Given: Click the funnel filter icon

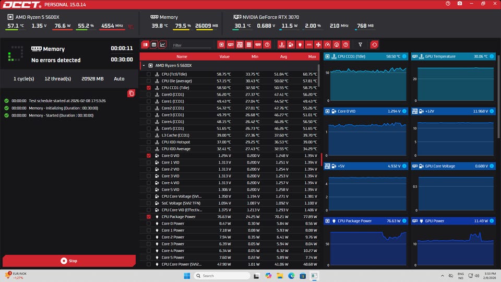Looking at the screenshot, I should coord(361,45).
